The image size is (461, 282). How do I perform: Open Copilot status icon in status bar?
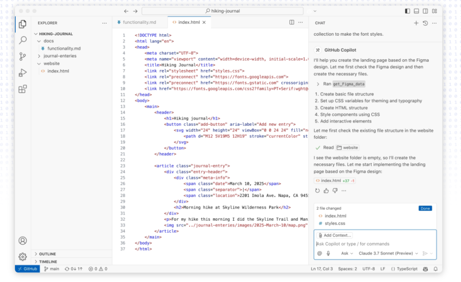(x=425, y=269)
